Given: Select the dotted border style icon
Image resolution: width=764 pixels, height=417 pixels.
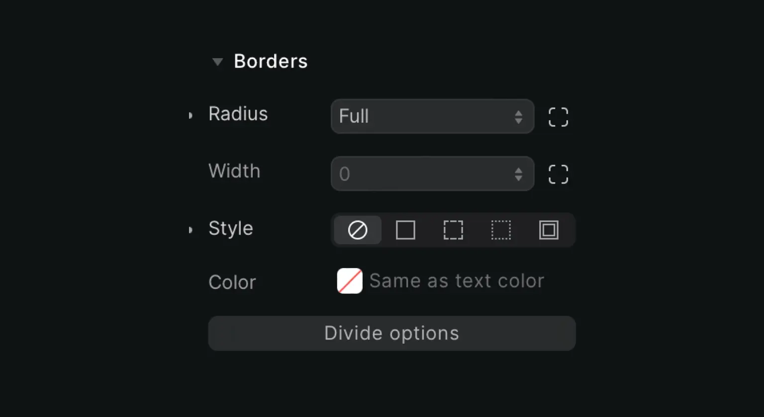Looking at the screenshot, I should pyautogui.click(x=501, y=230).
